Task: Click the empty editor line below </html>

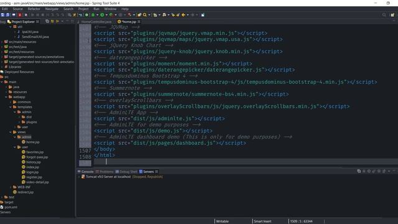Action: [246, 162]
